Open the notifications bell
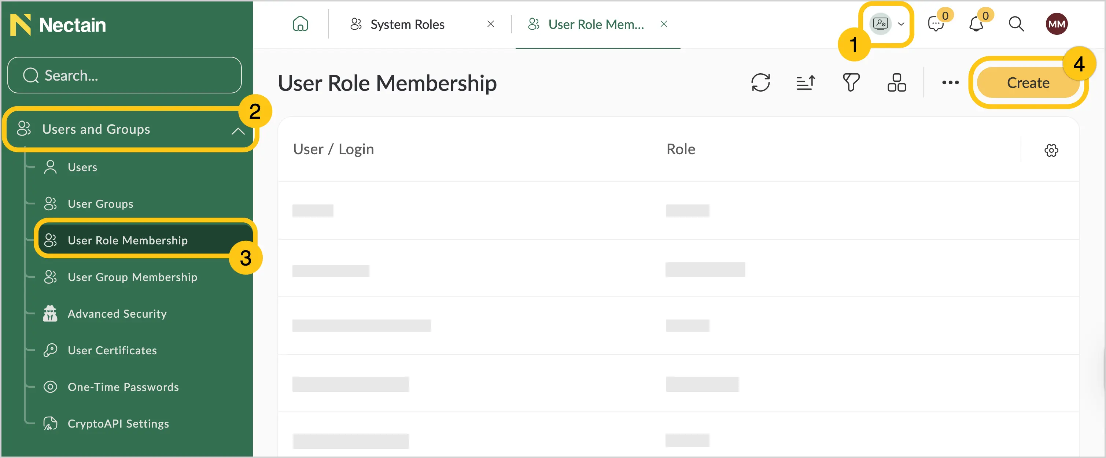 (x=976, y=24)
